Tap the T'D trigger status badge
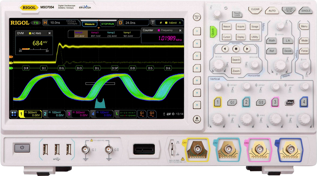This screenshot has height=176, width=317. [x=36, y=23]
